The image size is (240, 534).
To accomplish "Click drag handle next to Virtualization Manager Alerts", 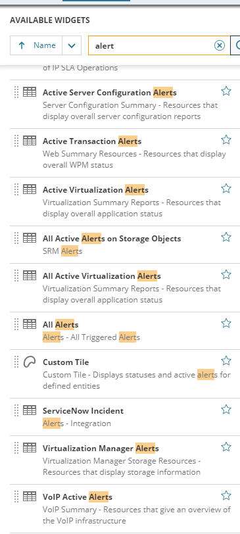I will click(16, 448).
